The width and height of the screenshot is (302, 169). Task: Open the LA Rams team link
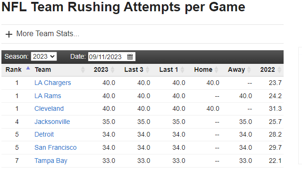tap(48, 96)
